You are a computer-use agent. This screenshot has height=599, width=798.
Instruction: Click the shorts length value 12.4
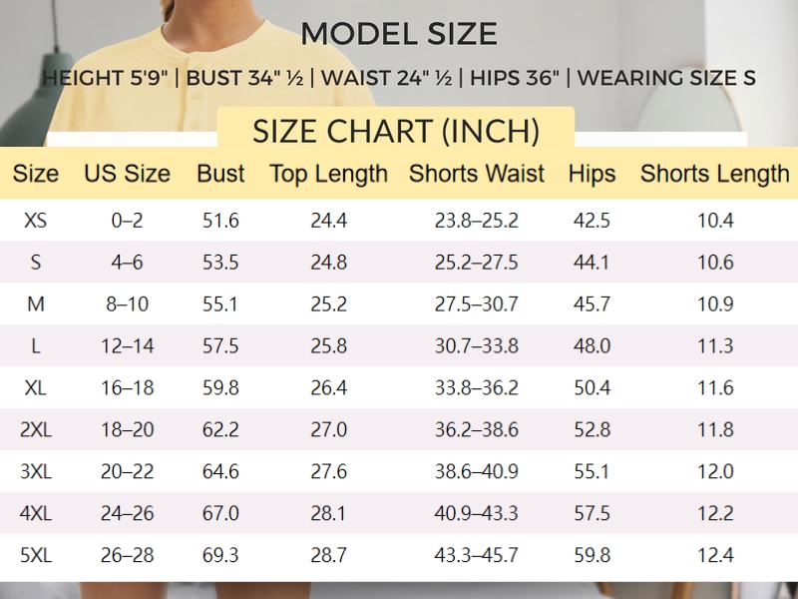tap(714, 556)
